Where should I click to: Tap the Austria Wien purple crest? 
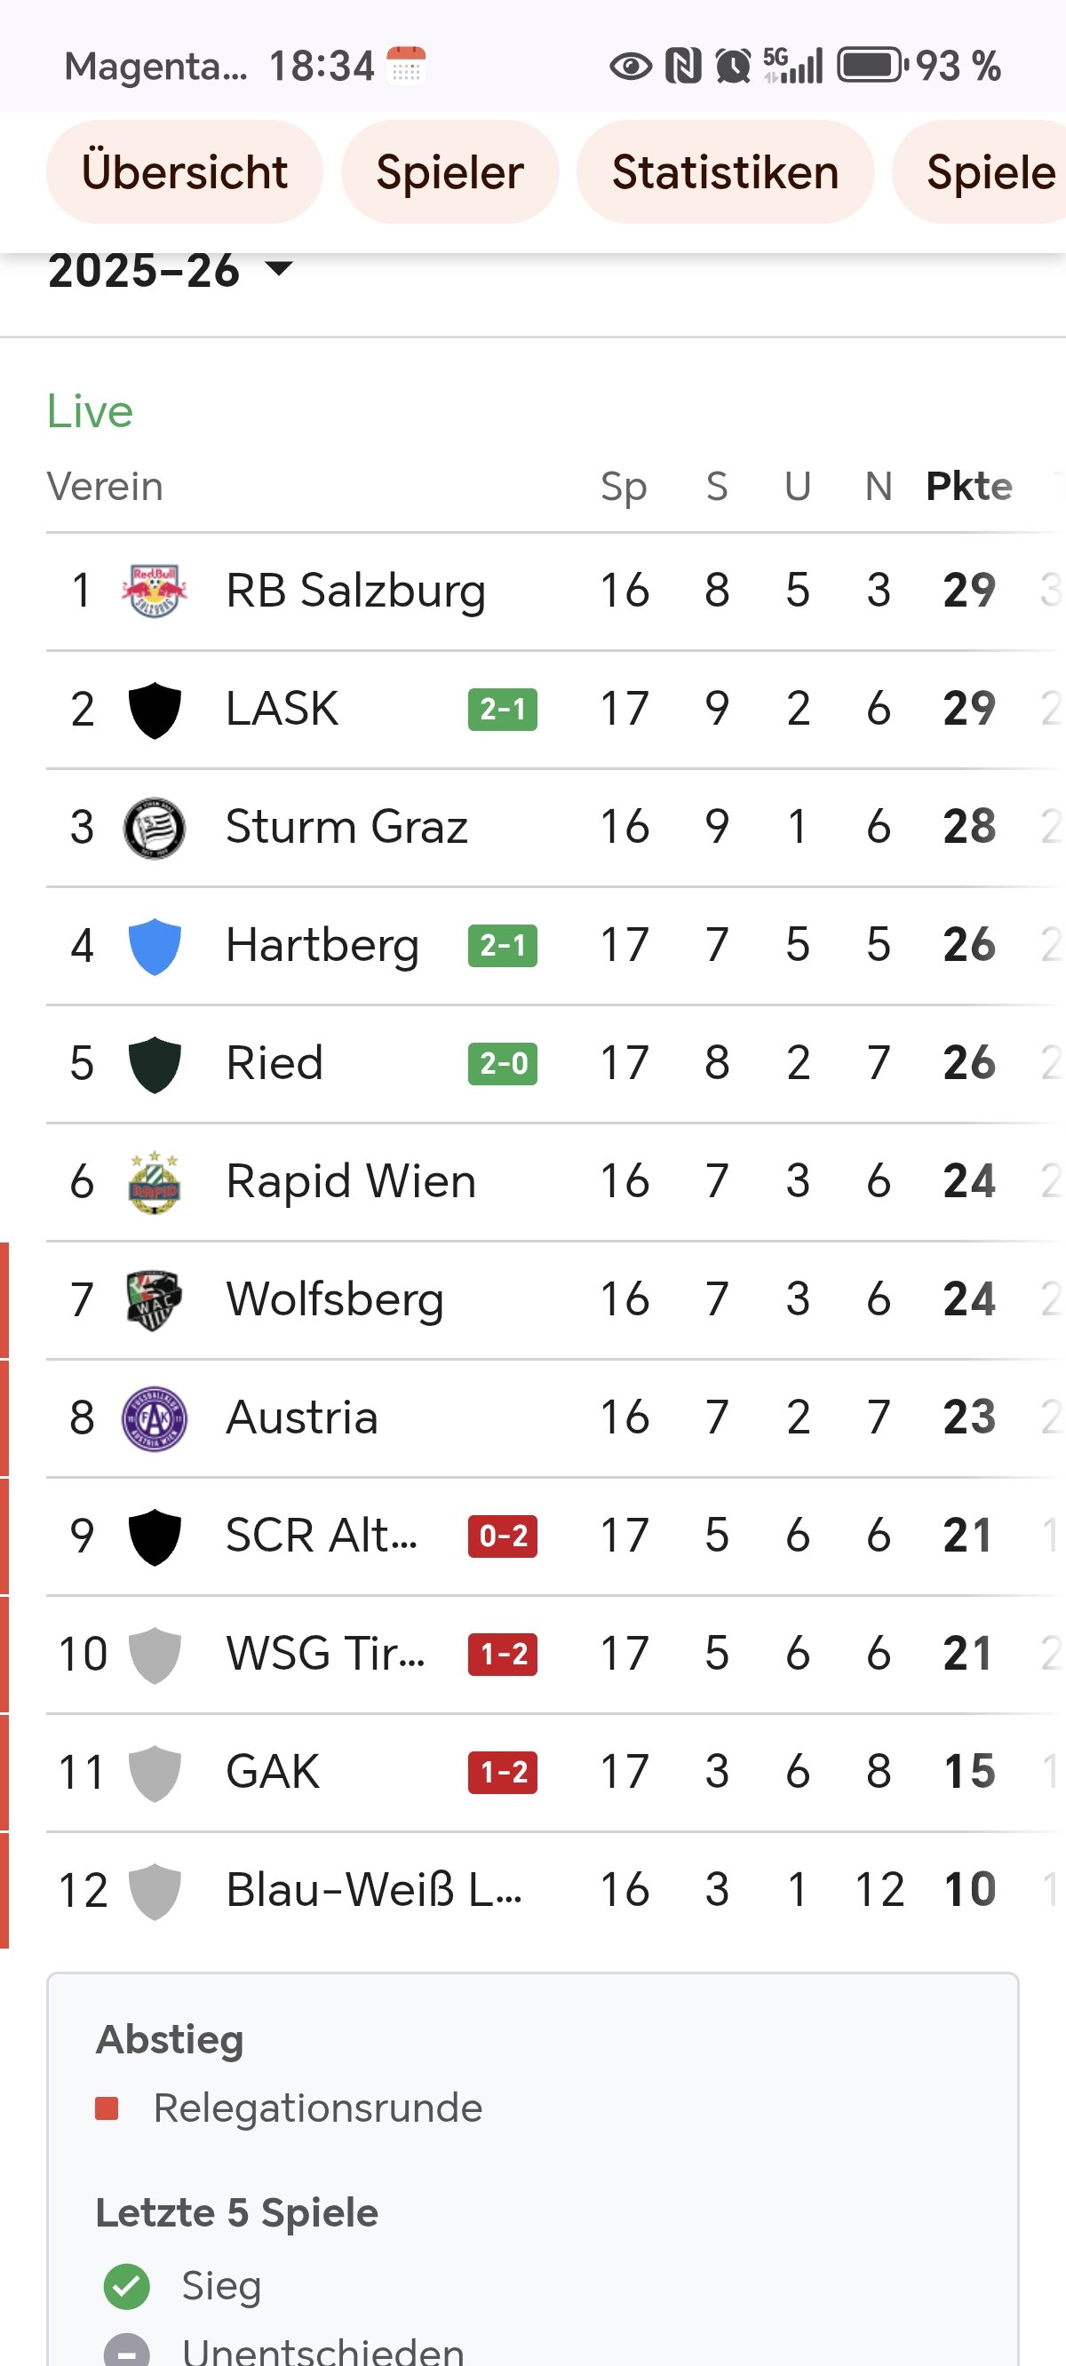155,1418
